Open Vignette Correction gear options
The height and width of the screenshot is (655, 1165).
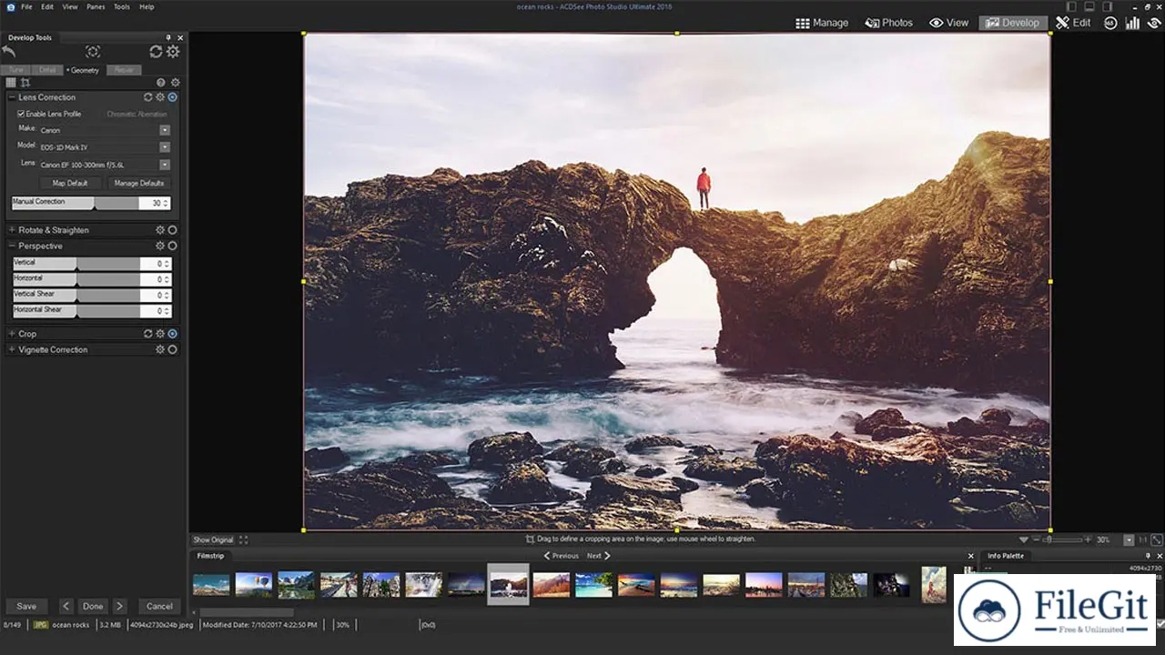pos(160,349)
